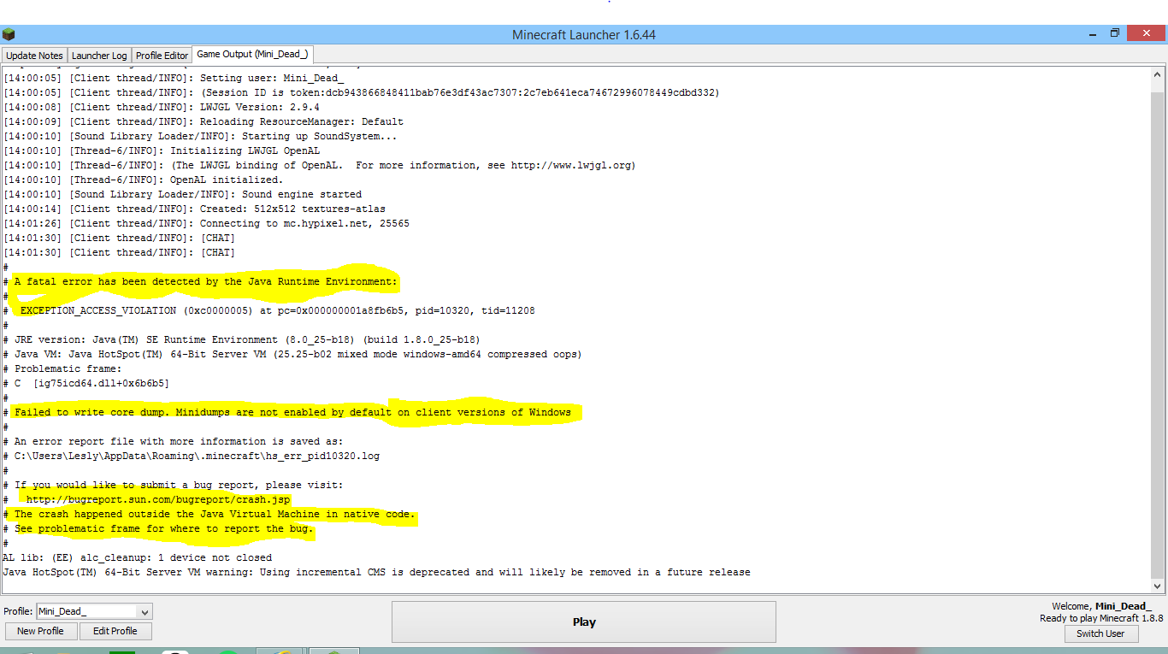Image resolution: width=1168 pixels, height=654 pixels.
Task: Click the game output scrollbar up arrow
Action: point(1158,74)
